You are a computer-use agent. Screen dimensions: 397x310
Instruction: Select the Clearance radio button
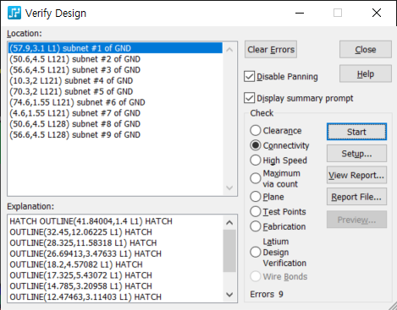click(x=256, y=130)
